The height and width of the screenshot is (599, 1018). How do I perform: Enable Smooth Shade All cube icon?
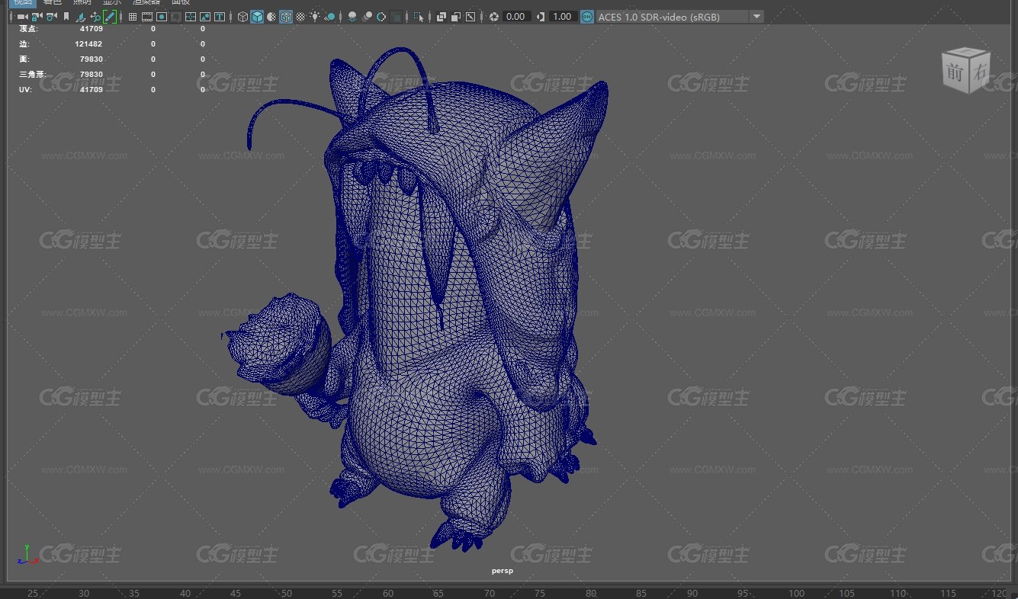[x=257, y=16]
